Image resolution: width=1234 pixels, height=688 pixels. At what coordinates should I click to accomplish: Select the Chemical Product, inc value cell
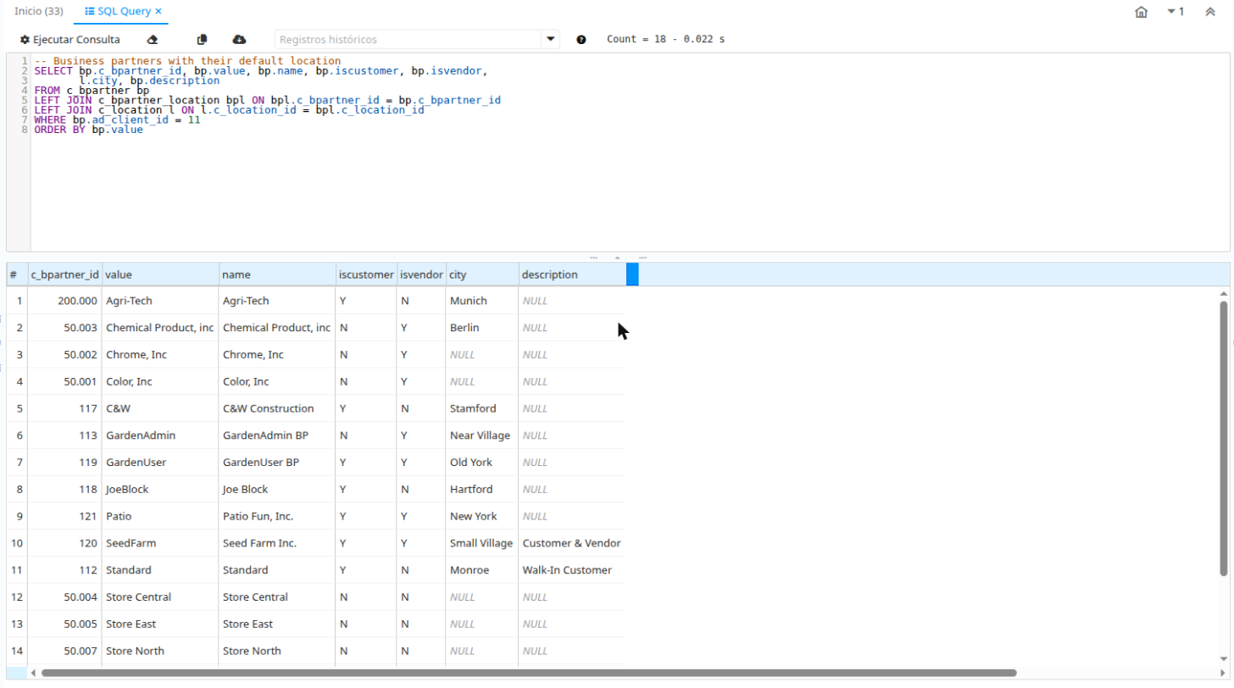coord(161,328)
